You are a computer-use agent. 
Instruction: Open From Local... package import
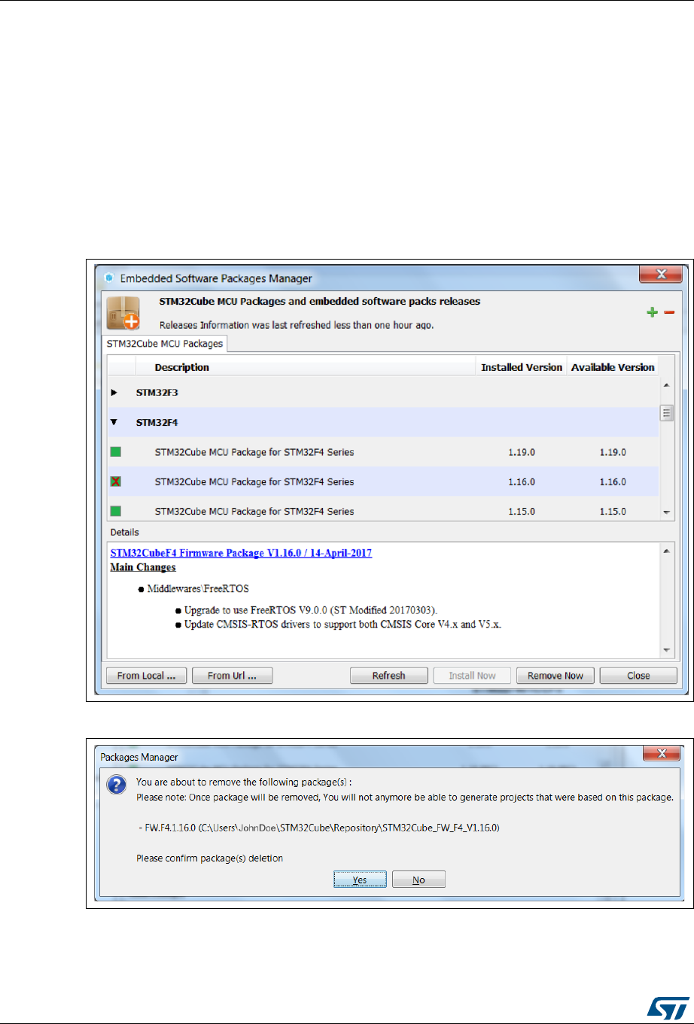coord(147,676)
